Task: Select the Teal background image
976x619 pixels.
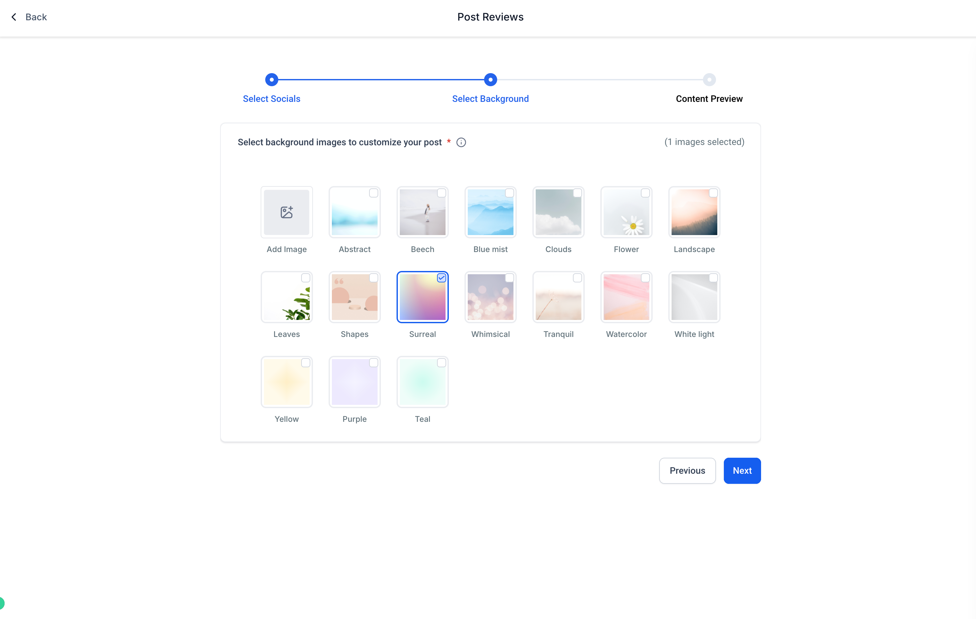Action: click(x=423, y=382)
